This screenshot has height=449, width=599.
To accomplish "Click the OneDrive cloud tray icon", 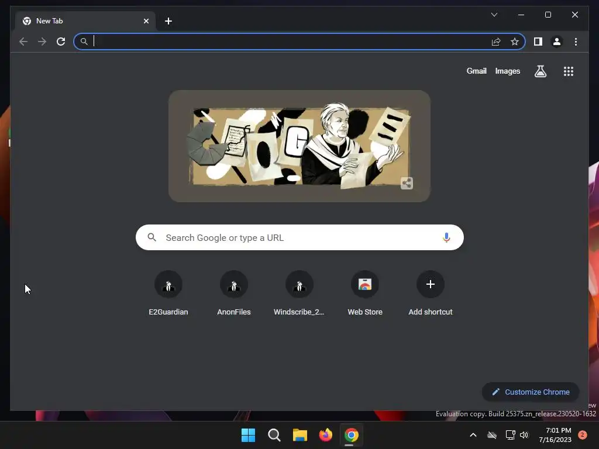I will (492, 435).
